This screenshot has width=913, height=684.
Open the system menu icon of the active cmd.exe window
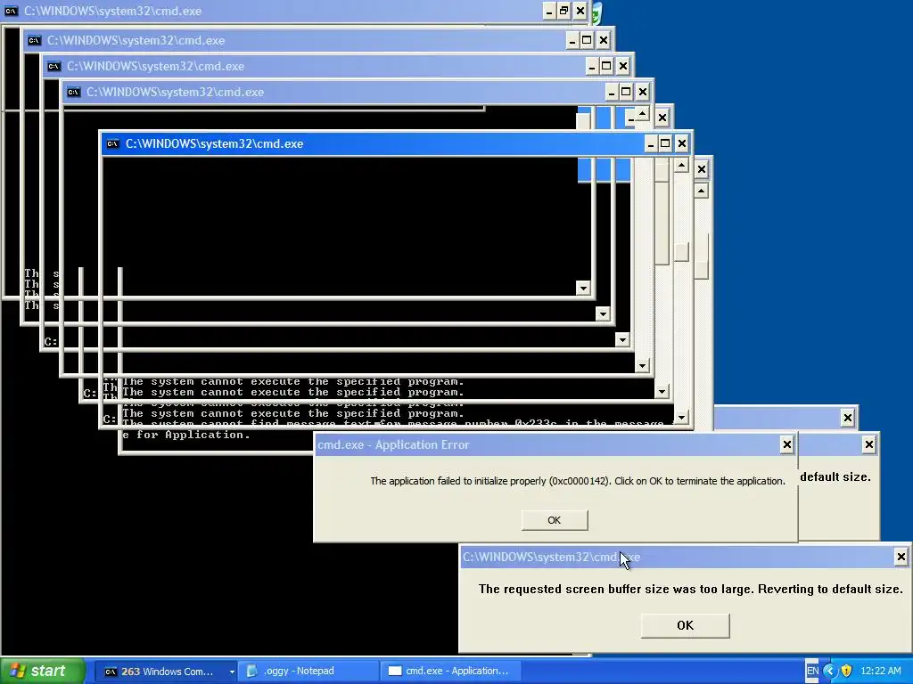113,143
